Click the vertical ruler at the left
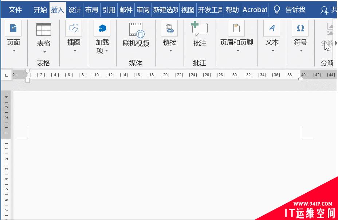Screen dimensions: 338x220 (6, 155)
